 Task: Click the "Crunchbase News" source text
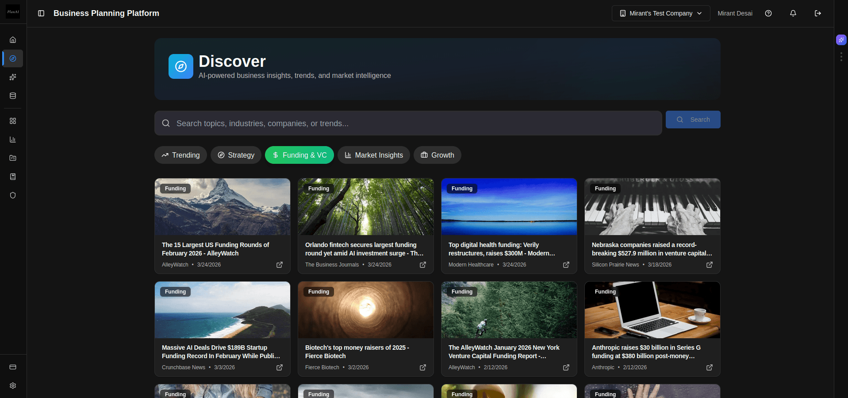pyautogui.click(x=184, y=367)
